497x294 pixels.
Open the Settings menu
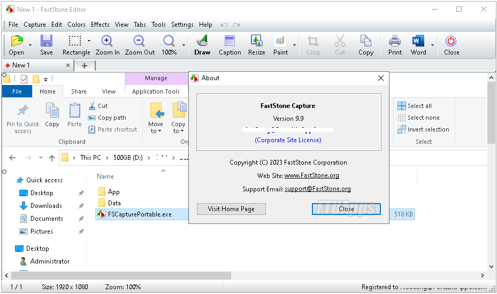[182, 25]
